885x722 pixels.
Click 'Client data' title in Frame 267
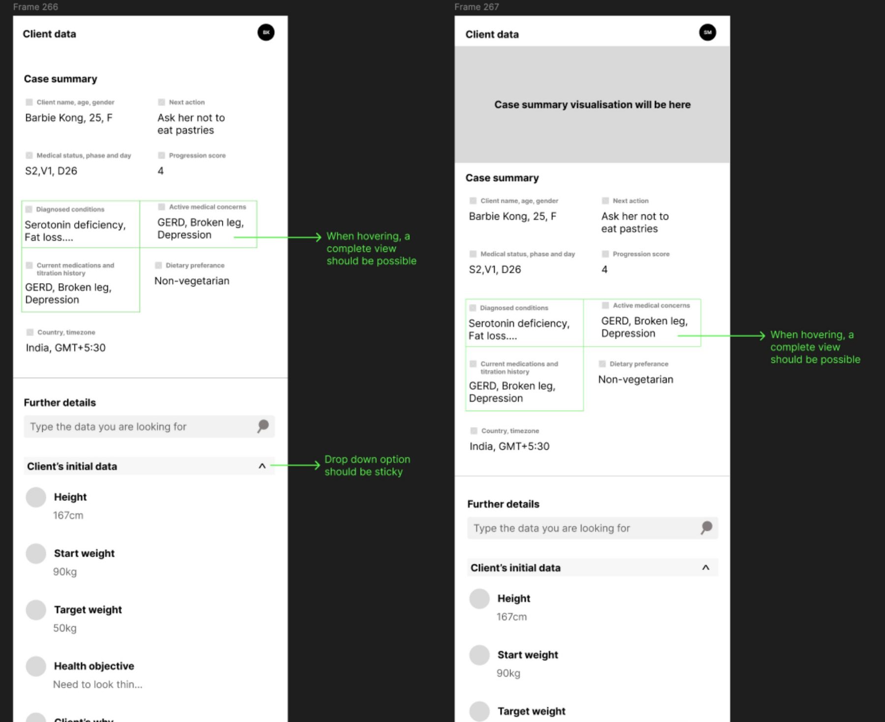(492, 34)
